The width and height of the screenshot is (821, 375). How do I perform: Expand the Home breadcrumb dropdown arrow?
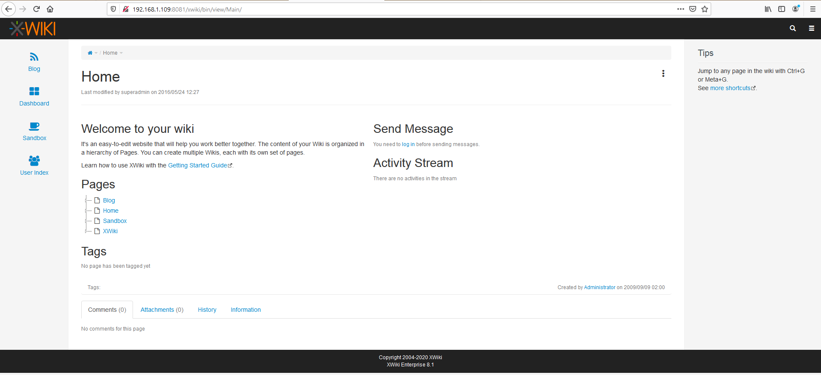[121, 53]
